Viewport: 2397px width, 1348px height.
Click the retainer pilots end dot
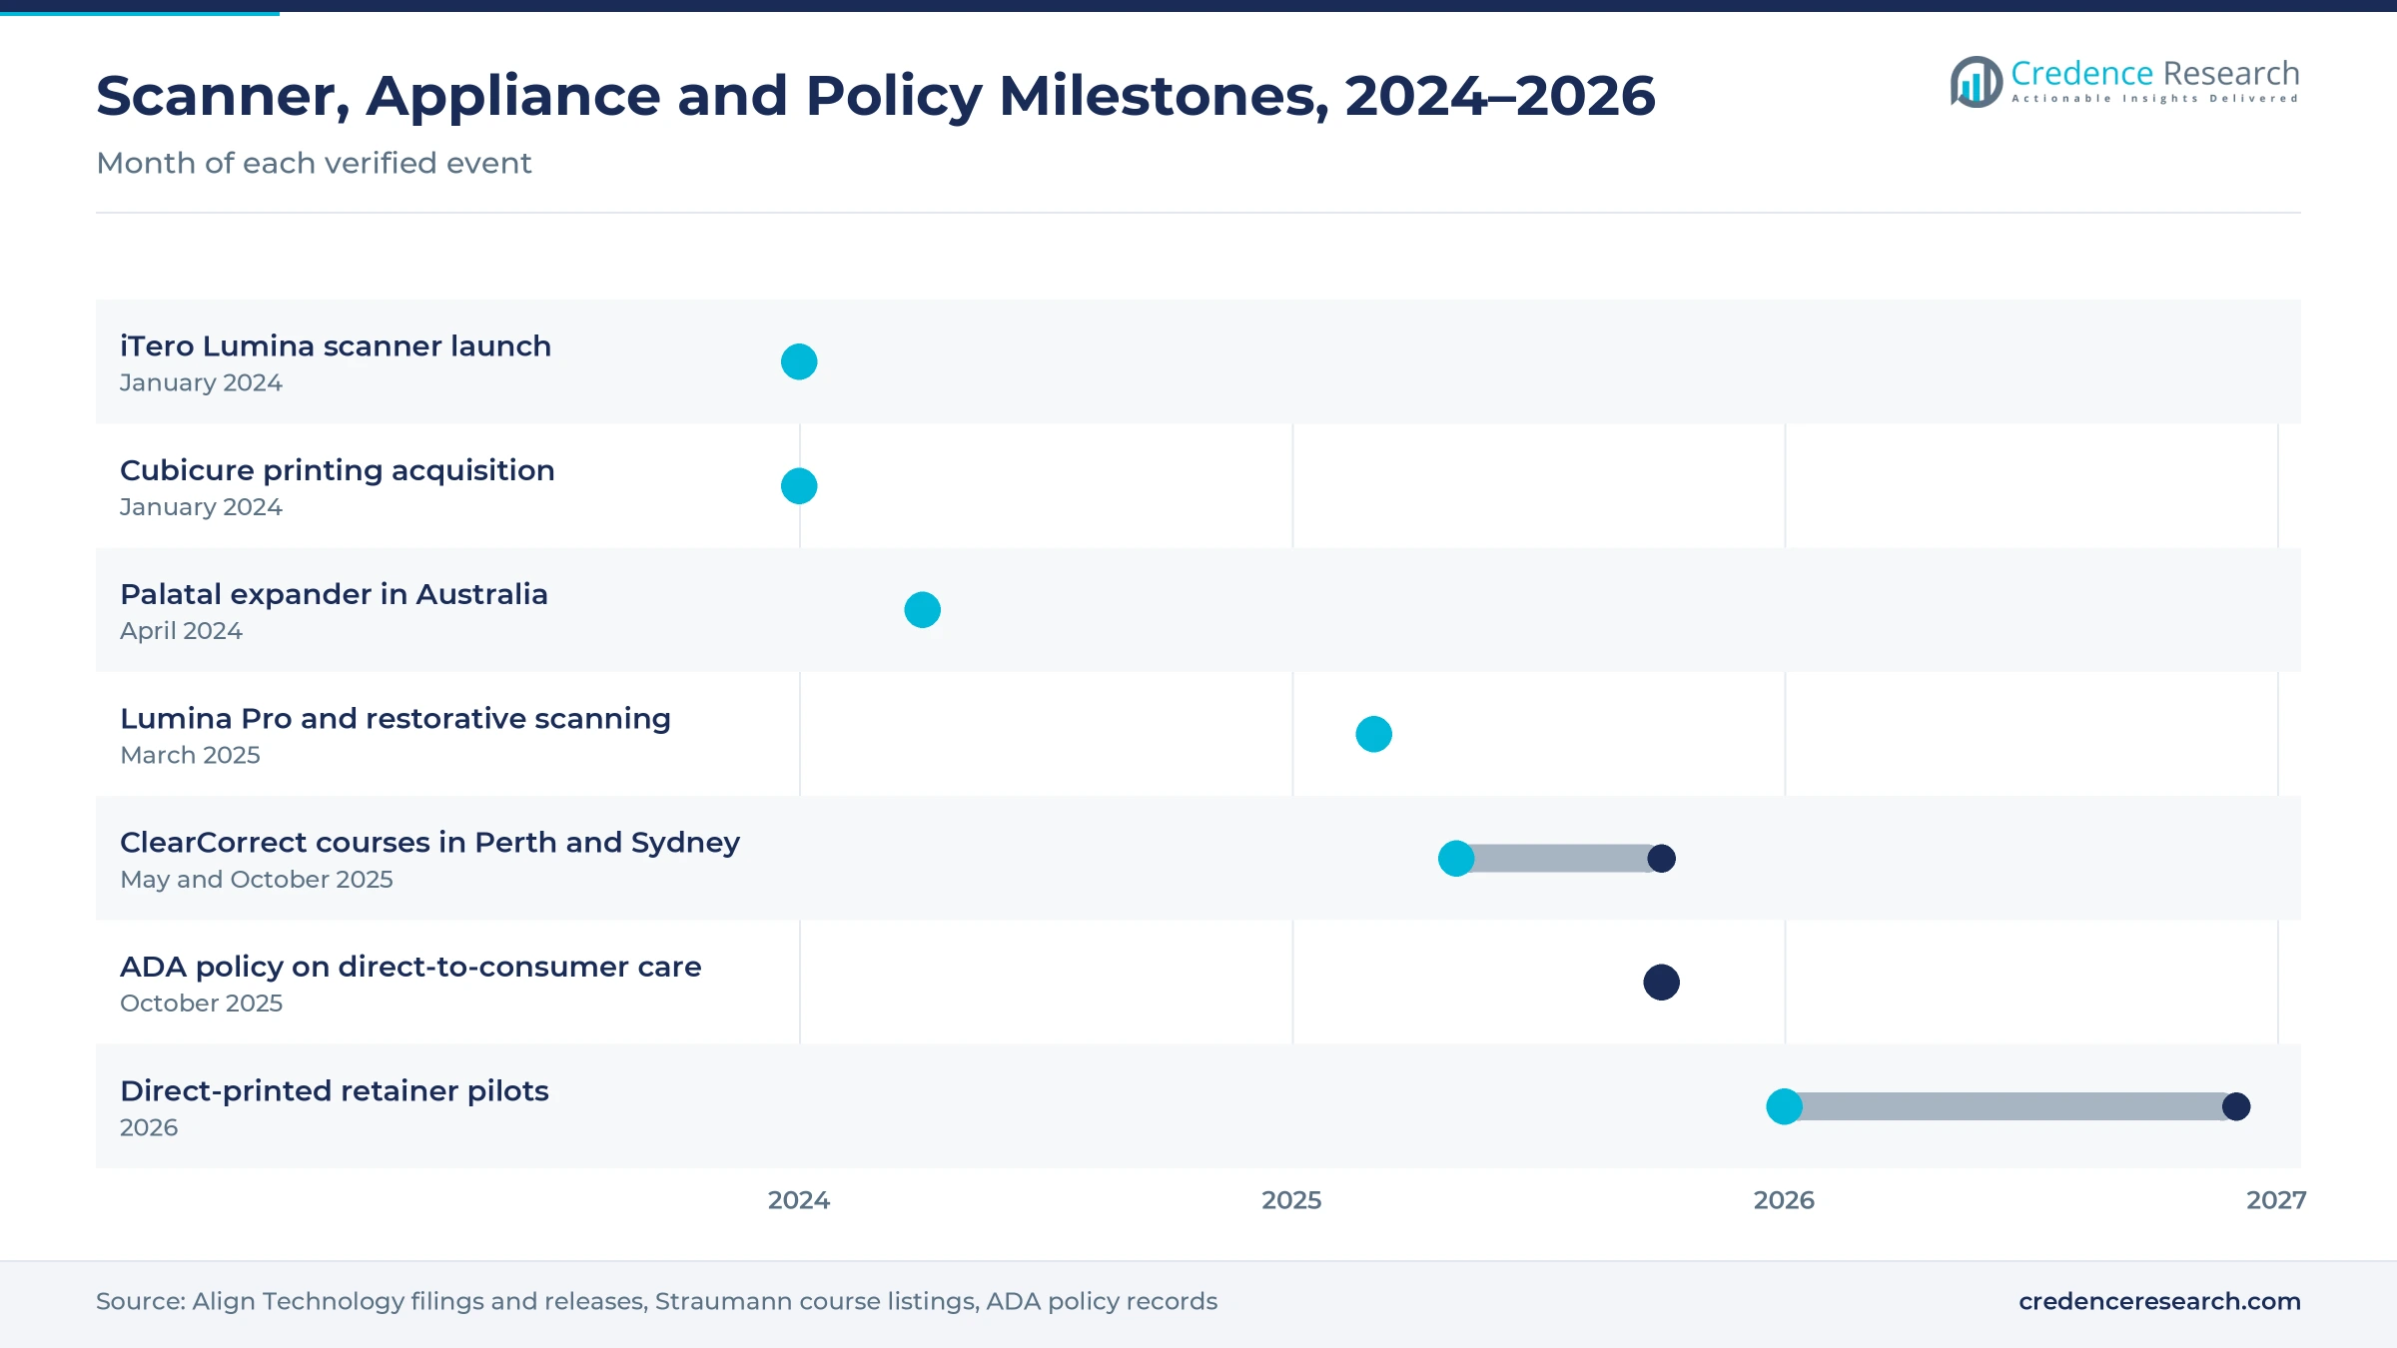pos(2236,1106)
